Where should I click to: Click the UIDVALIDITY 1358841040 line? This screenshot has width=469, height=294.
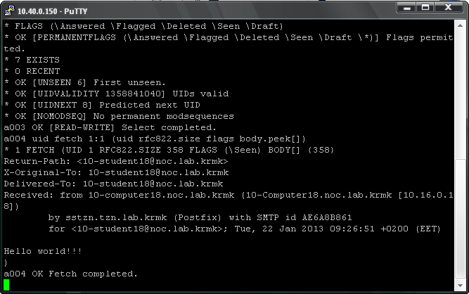(x=116, y=94)
